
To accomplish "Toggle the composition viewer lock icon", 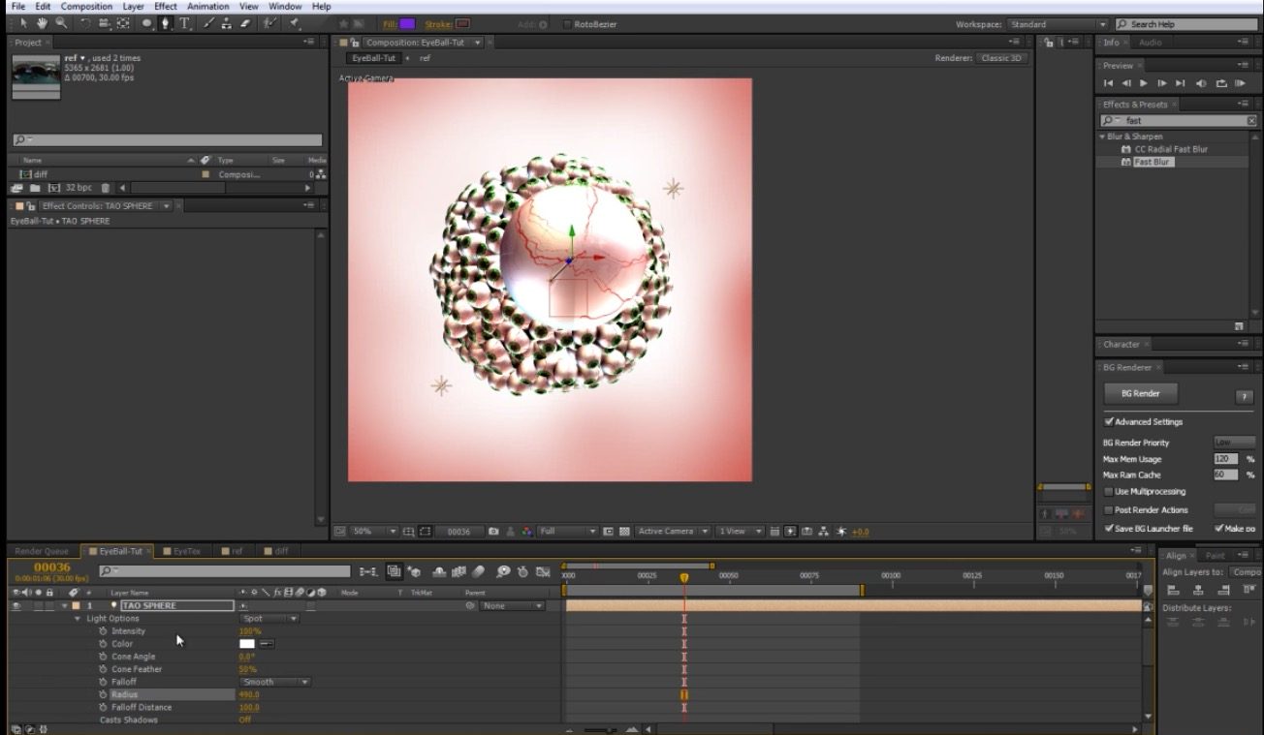I will click(x=357, y=43).
